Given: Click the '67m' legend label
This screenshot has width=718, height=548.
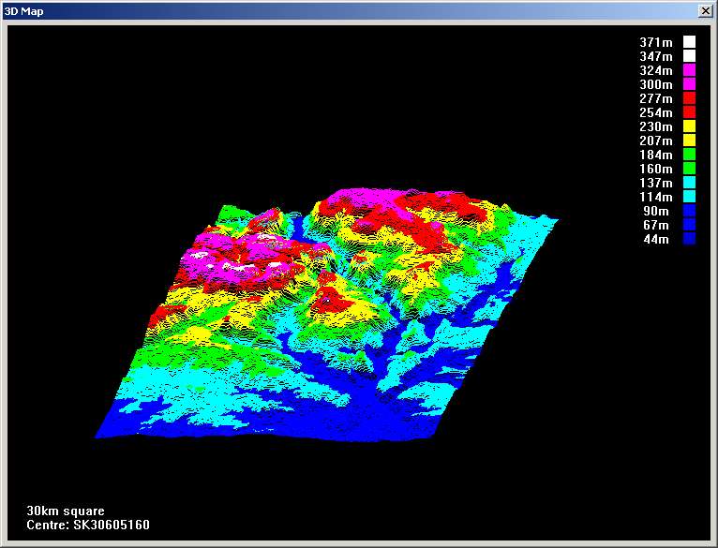Looking at the screenshot, I should (x=656, y=225).
